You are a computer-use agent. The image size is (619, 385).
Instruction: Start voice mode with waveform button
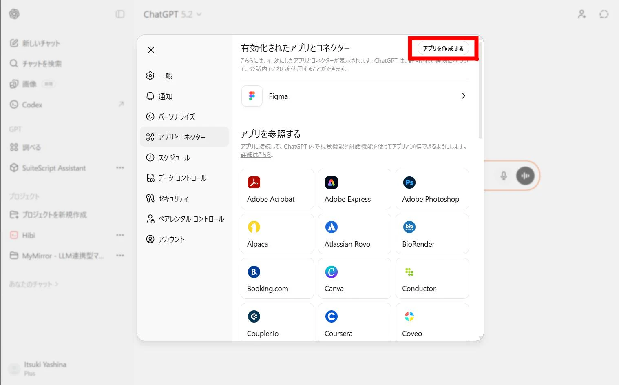525,176
